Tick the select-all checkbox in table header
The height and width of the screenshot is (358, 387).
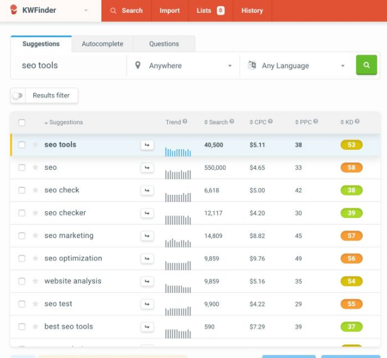point(22,123)
